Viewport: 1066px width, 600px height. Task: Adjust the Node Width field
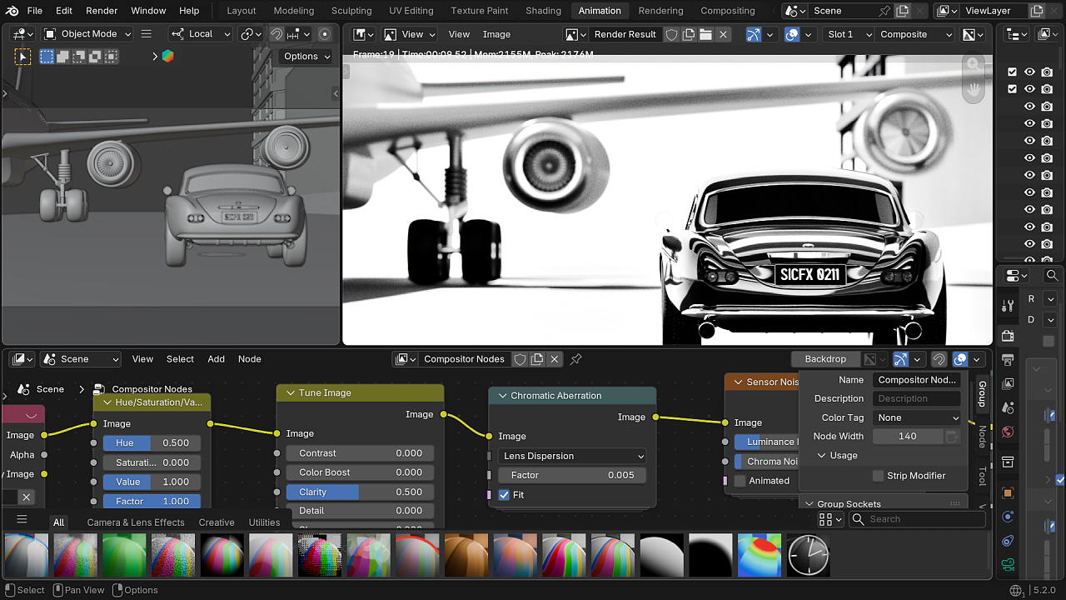click(x=908, y=436)
